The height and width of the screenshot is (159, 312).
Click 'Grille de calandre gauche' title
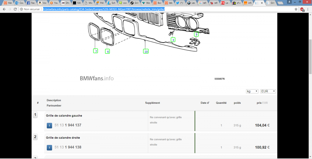tap(64, 116)
